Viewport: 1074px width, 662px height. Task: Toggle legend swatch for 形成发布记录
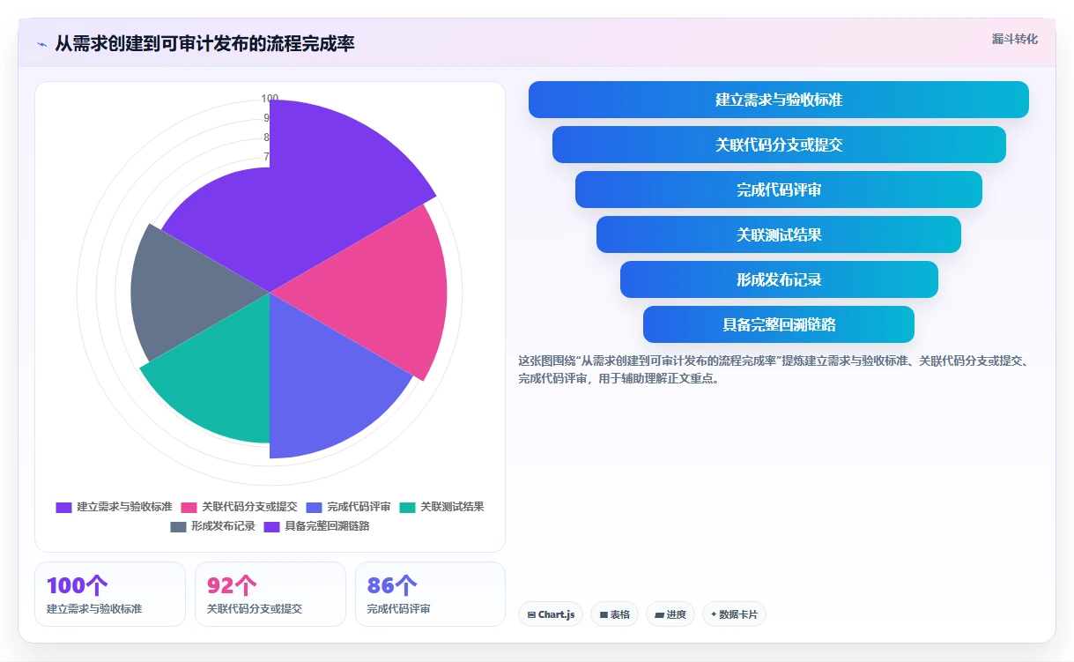click(x=178, y=527)
